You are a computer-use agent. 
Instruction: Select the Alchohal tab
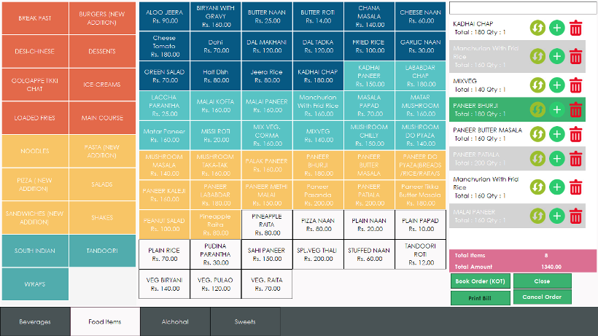pos(175,321)
